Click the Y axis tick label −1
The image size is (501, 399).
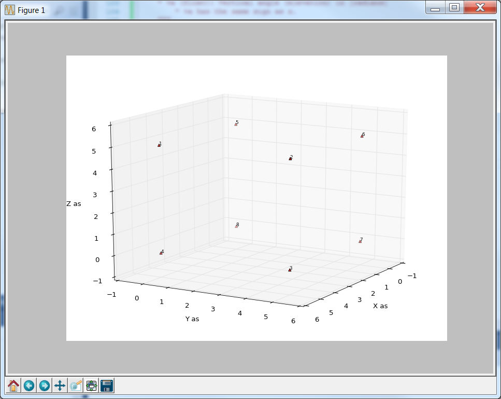point(112,294)
